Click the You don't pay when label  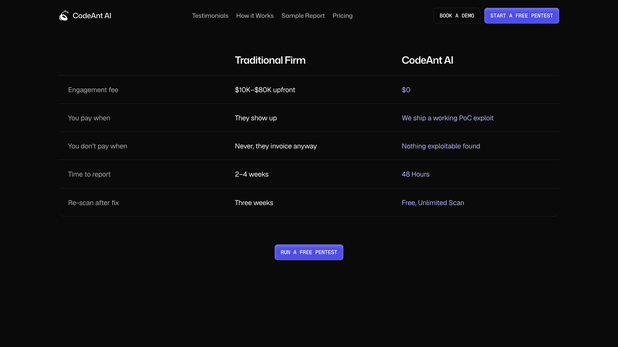coord(97,146)
